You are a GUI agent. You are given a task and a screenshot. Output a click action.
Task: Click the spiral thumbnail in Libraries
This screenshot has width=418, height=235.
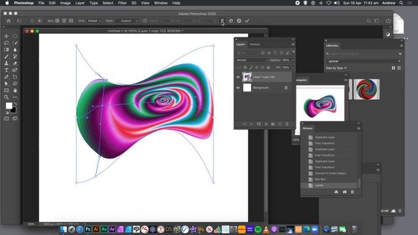point(366,89)
